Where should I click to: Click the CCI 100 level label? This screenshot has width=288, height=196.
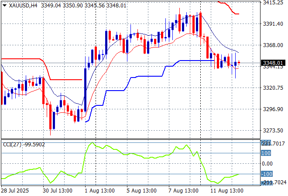tap(266, 153)
